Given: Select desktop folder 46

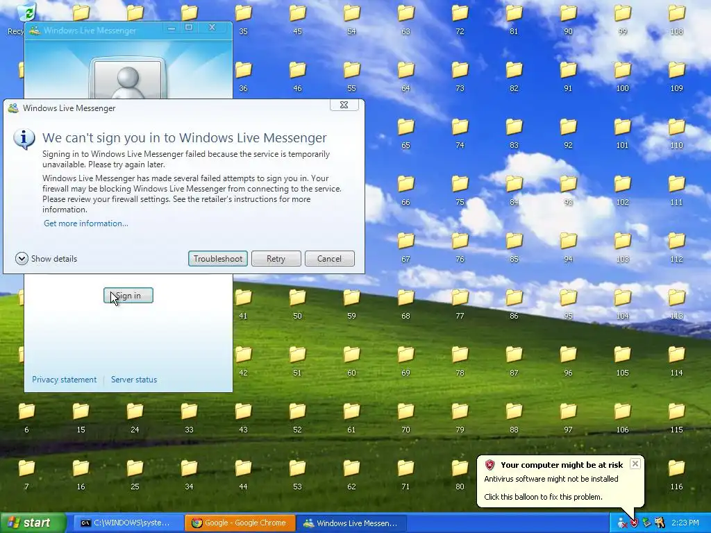Looking at the screenshot, I should coord(297,76).
